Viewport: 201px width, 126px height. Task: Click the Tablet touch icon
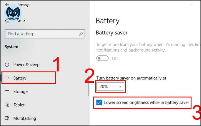[x=7, y=105]
